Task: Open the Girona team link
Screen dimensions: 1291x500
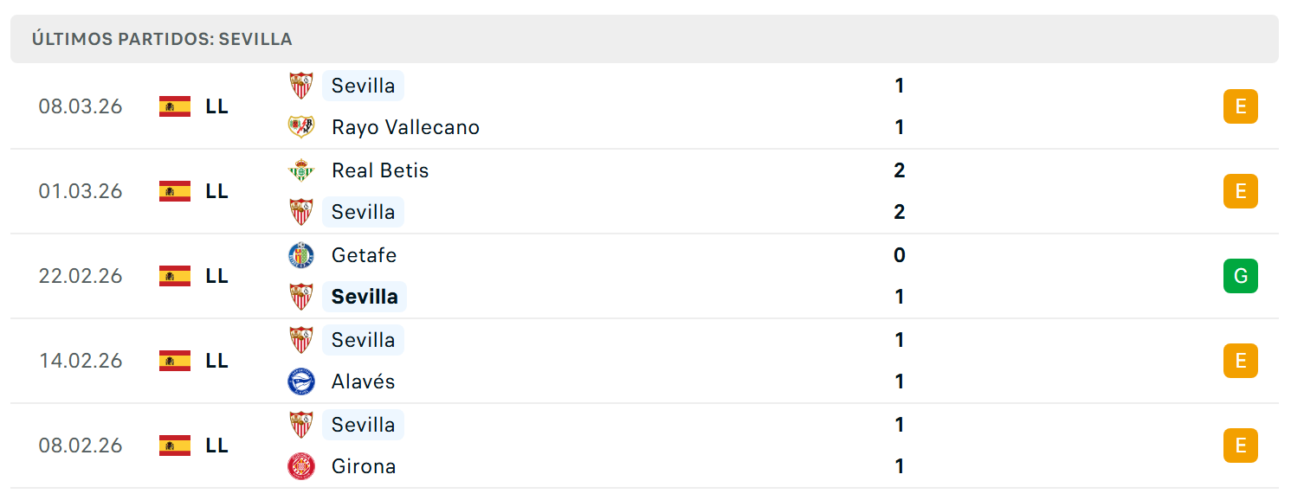Action: [364, 466]
